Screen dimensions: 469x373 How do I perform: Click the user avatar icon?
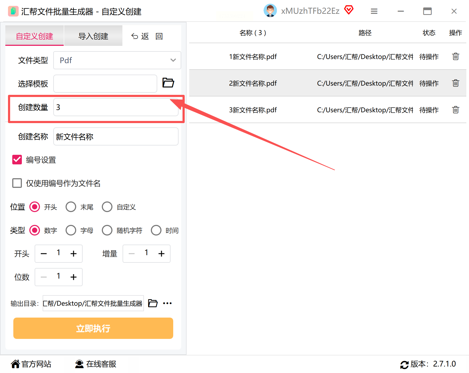270,11
